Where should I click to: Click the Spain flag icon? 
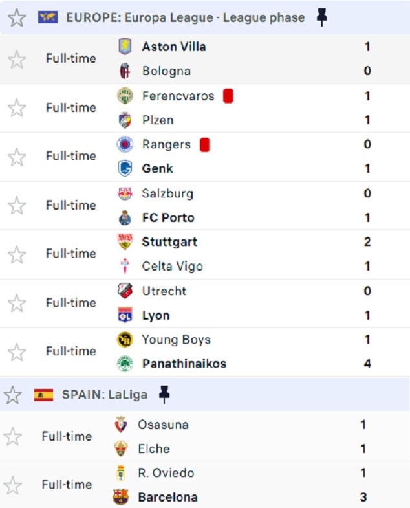point(43,394)
